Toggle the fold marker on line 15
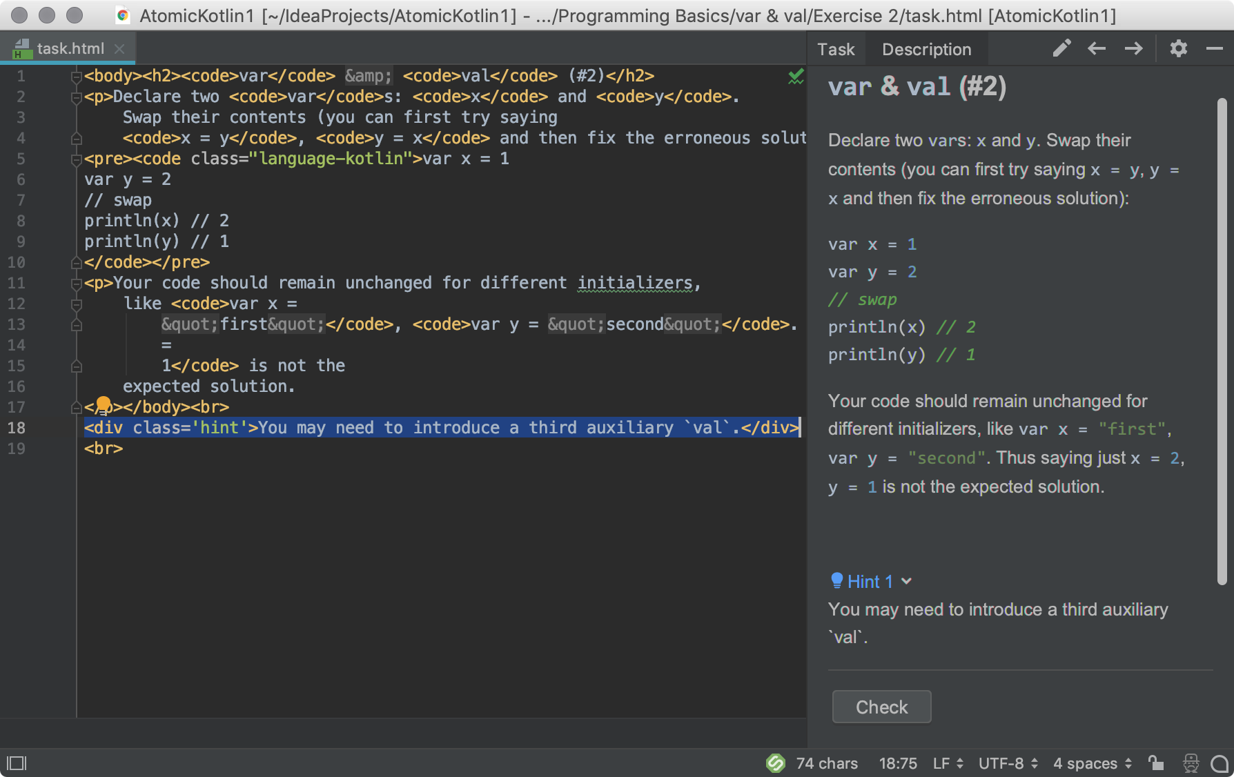This screenshot has width=1234, height=777. 77,366
